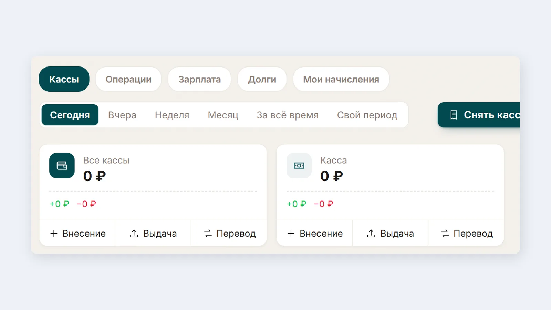551x310 pixels.
Task: Click Перевод in the Все кассы card
Action: tap(229, 234)
